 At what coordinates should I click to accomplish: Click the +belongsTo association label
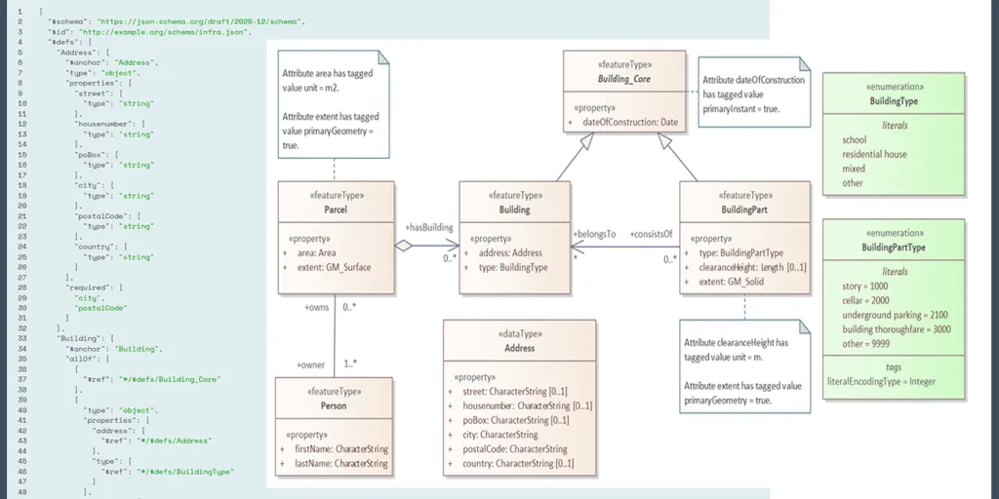(594, 234)
